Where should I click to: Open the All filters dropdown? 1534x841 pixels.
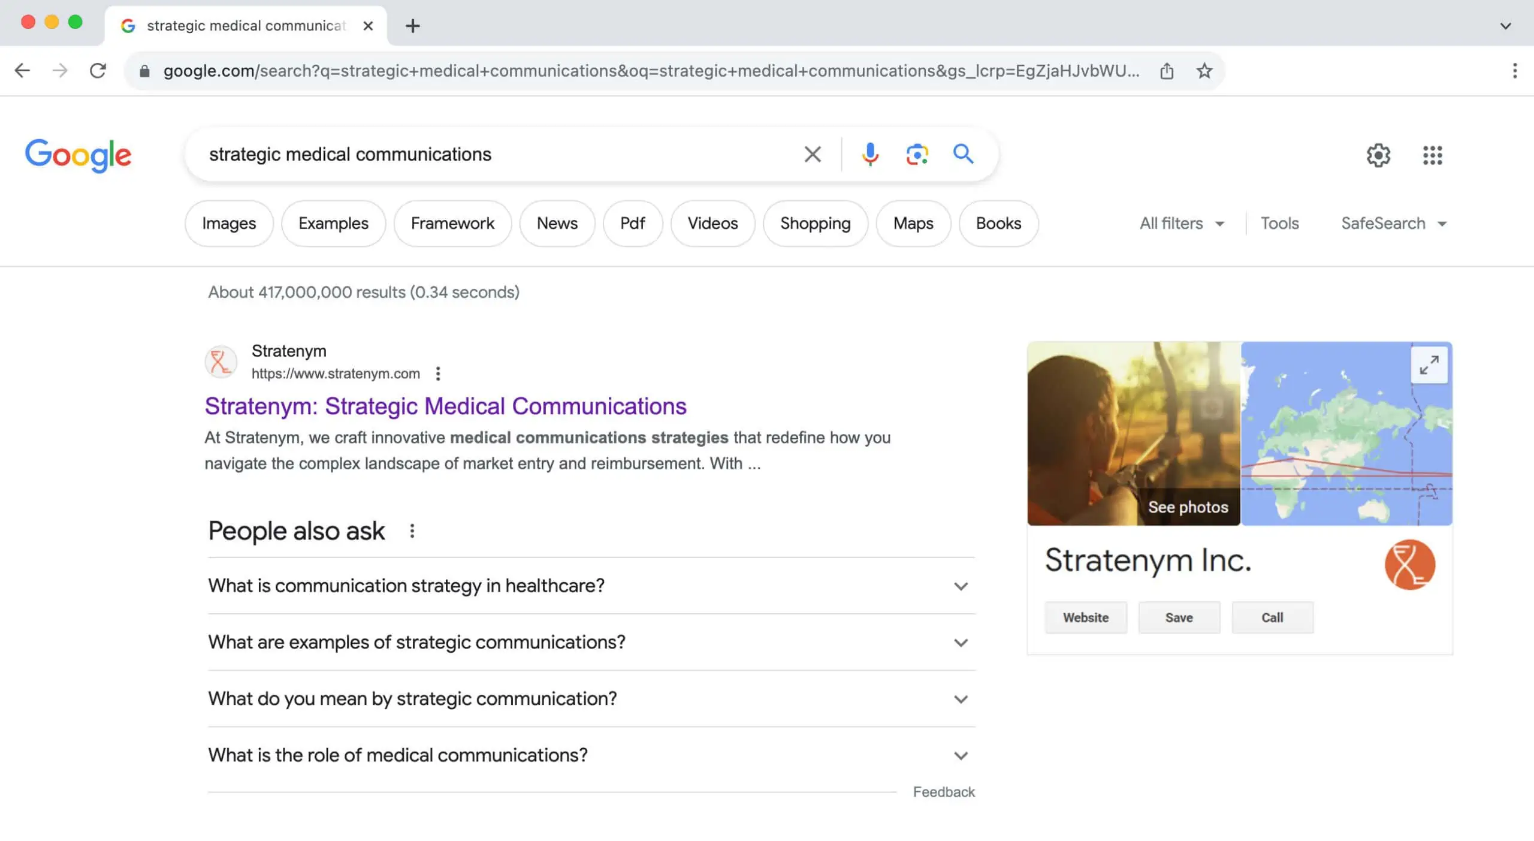tap(1182, 223)
